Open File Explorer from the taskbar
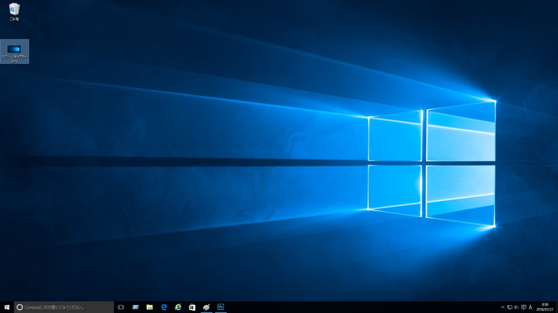This screenshot has height=313, width=558. click(150, 307)
